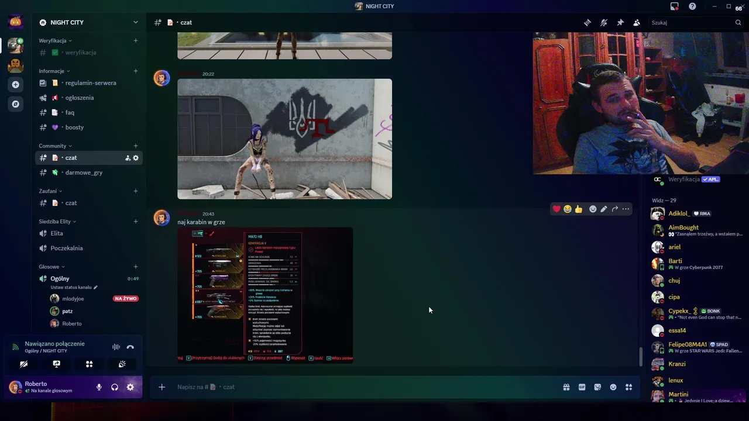749x421 pixels.
Task: Open czat channel under Zaufani
Action: (88, 203)
